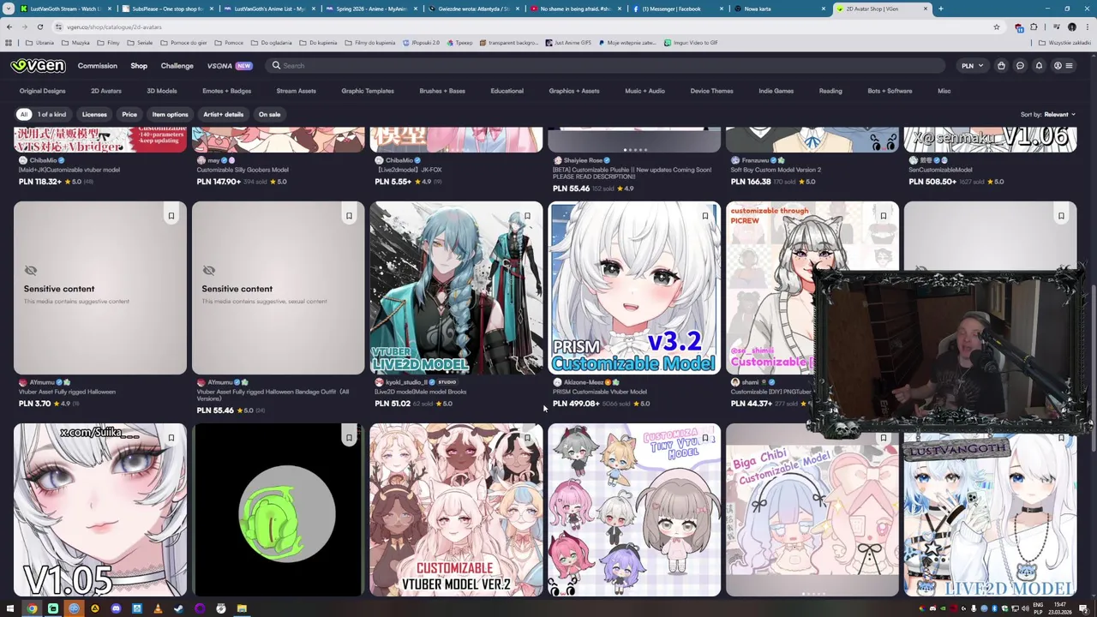Expand the Artist+ details filter
Screen dimensions: 1097x617
(223, 114)
